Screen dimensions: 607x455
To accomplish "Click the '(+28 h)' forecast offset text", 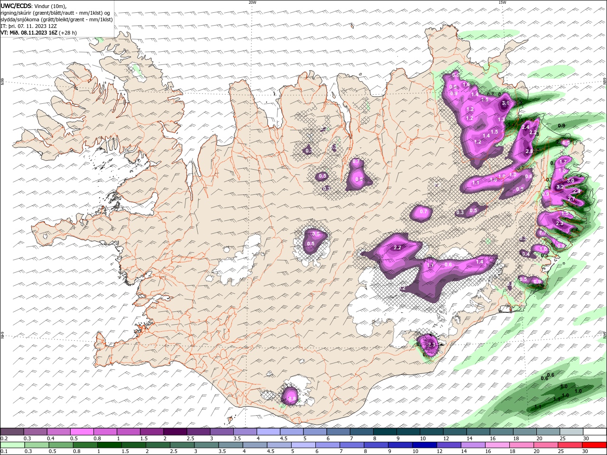I will pos(68,33).
